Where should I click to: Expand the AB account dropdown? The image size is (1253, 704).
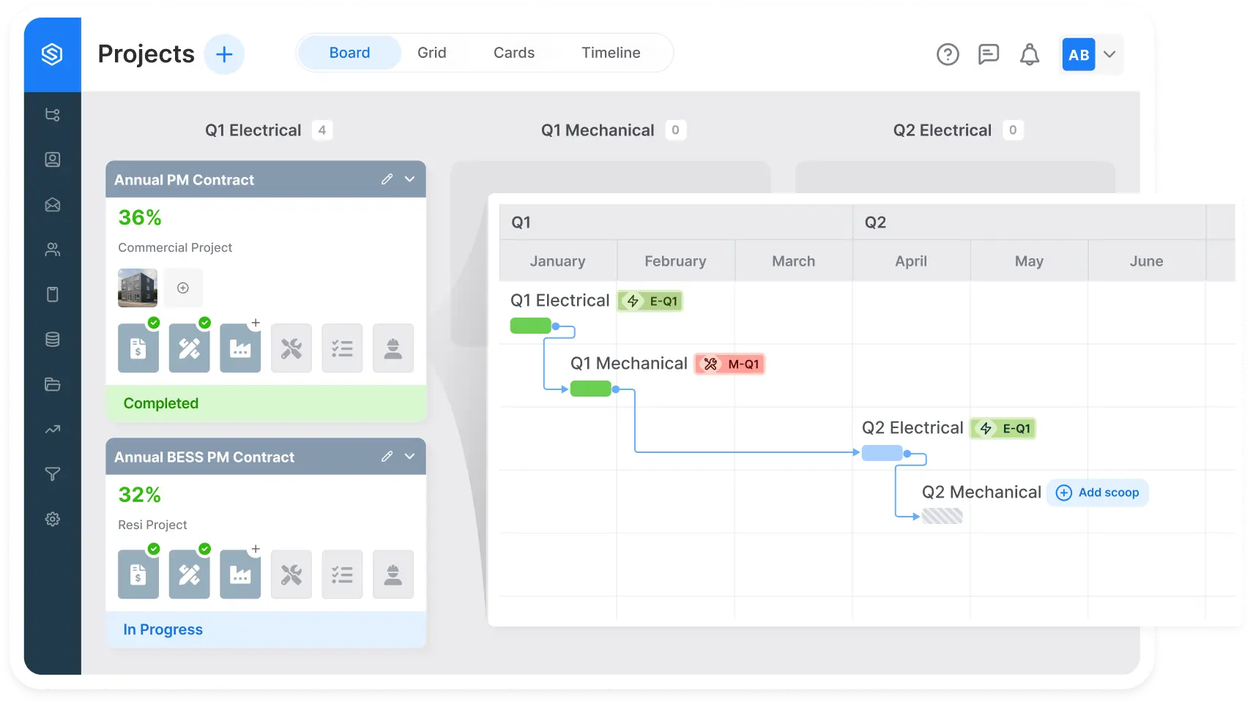coord(1109,54)
